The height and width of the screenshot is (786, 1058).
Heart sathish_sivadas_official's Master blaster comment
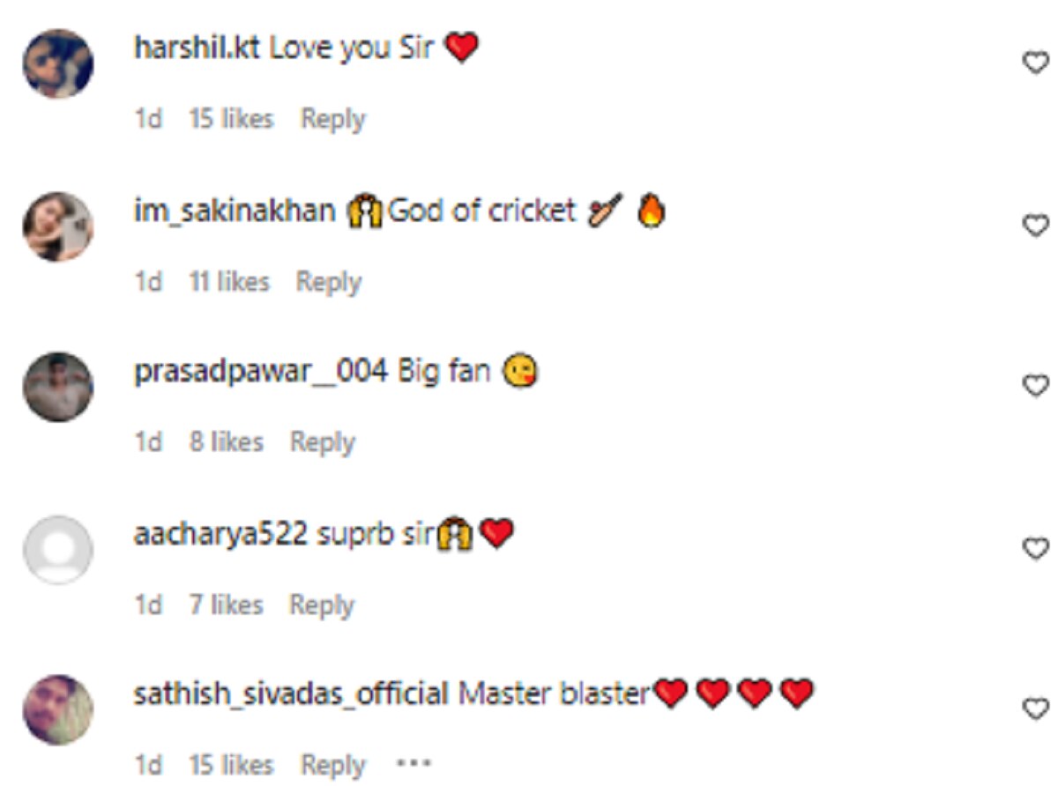1033,708
